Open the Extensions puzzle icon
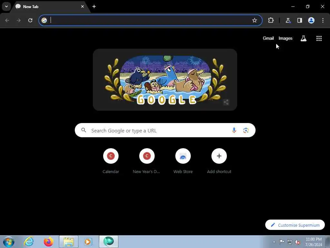330x248 pixels. pyautogui.click(x=271, y=20)
